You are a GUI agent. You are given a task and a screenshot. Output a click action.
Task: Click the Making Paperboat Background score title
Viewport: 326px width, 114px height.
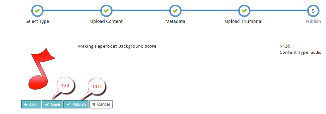pos(117,46)
